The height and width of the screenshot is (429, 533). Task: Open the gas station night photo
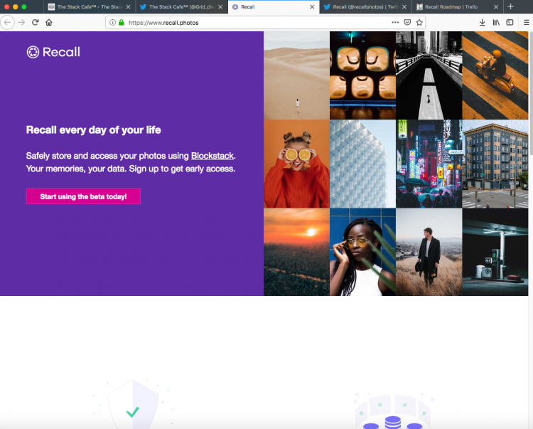495,252
